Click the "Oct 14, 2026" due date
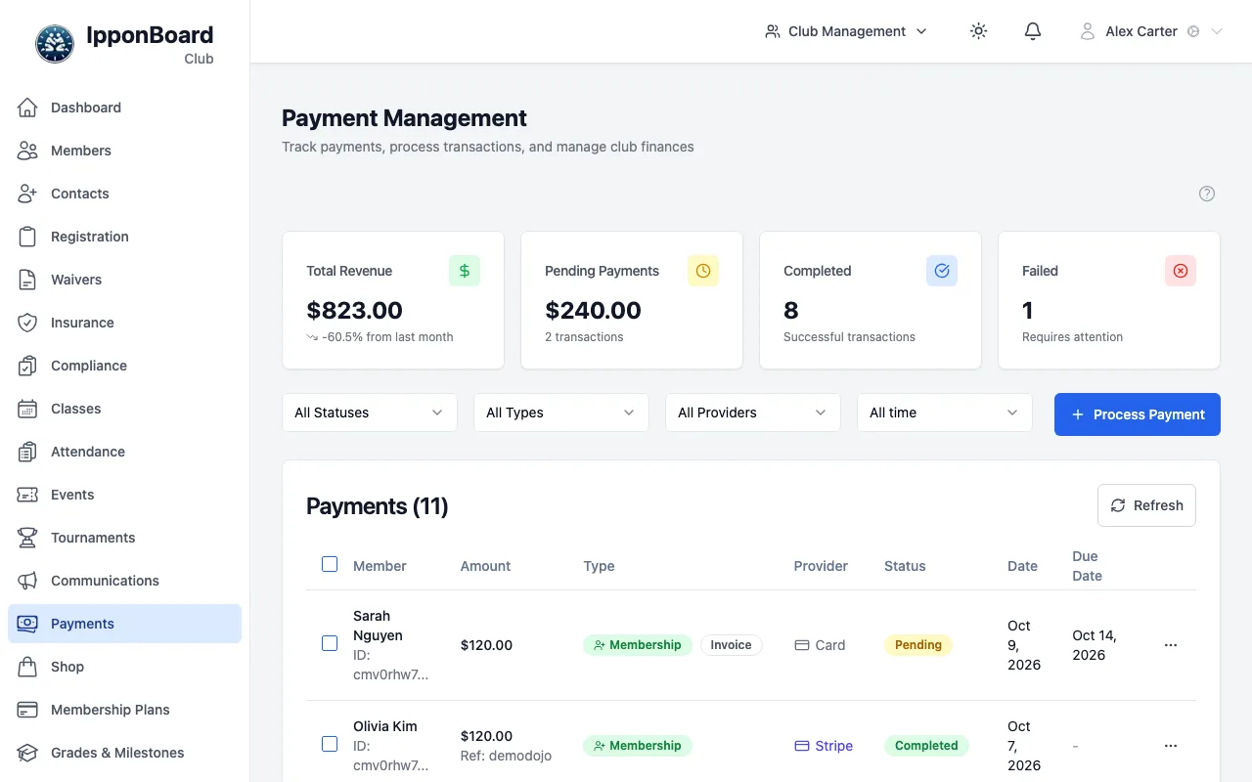Screen dimensions: 1252x782 [1095, 645]
